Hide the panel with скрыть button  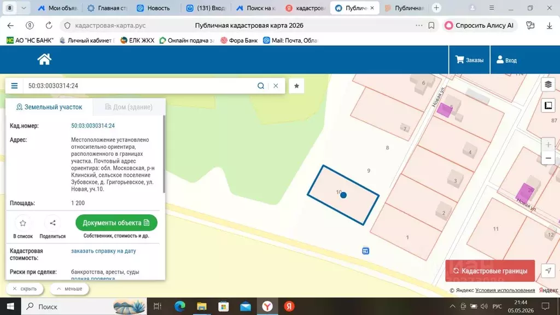(25, 289)
